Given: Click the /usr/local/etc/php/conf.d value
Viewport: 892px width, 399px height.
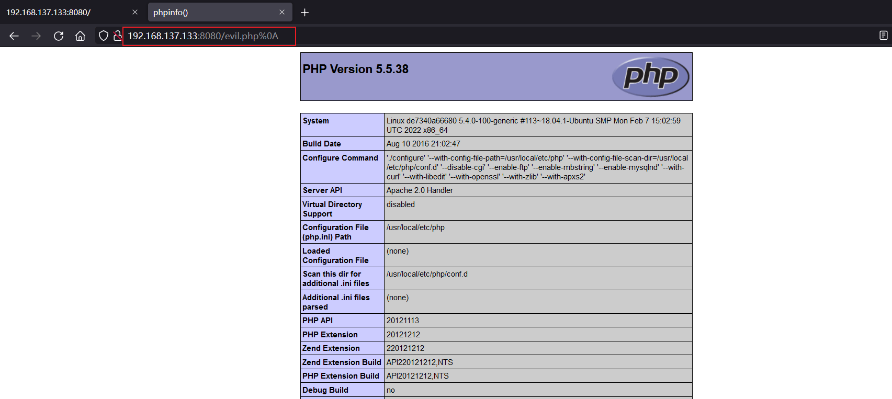Looking at the screenshot, I should [x=427, y=274].
